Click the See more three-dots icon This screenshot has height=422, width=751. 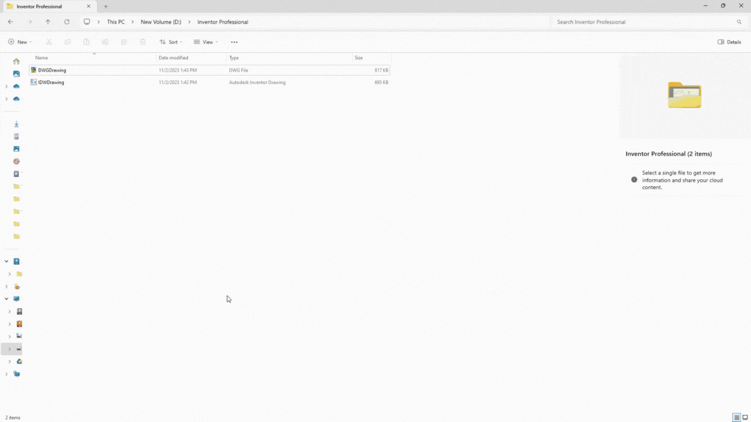pos(234,42)
